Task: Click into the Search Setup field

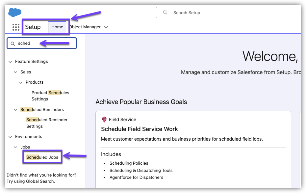Action: (x=230, y=13)
